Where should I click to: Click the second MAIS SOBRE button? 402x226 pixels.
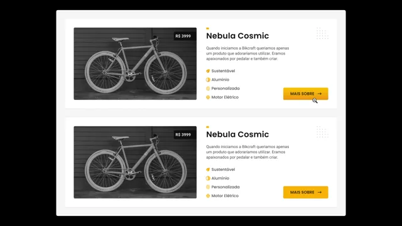point(306,192)
